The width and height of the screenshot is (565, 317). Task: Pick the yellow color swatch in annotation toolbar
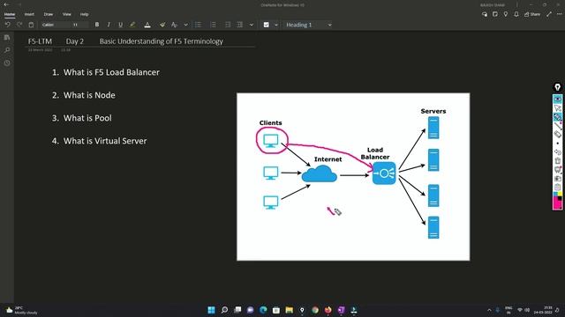(x=560, y=194)
